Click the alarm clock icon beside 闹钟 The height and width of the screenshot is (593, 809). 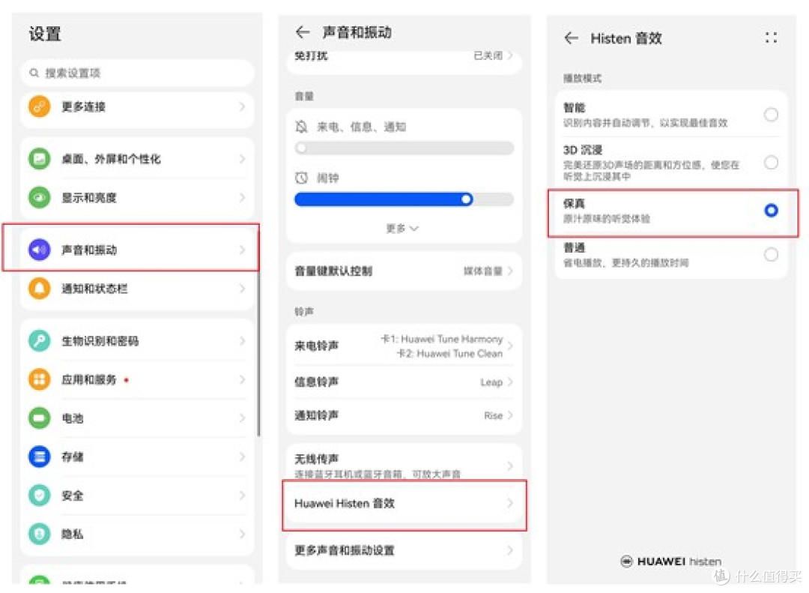pyautogui.click(x=301, y=178)
